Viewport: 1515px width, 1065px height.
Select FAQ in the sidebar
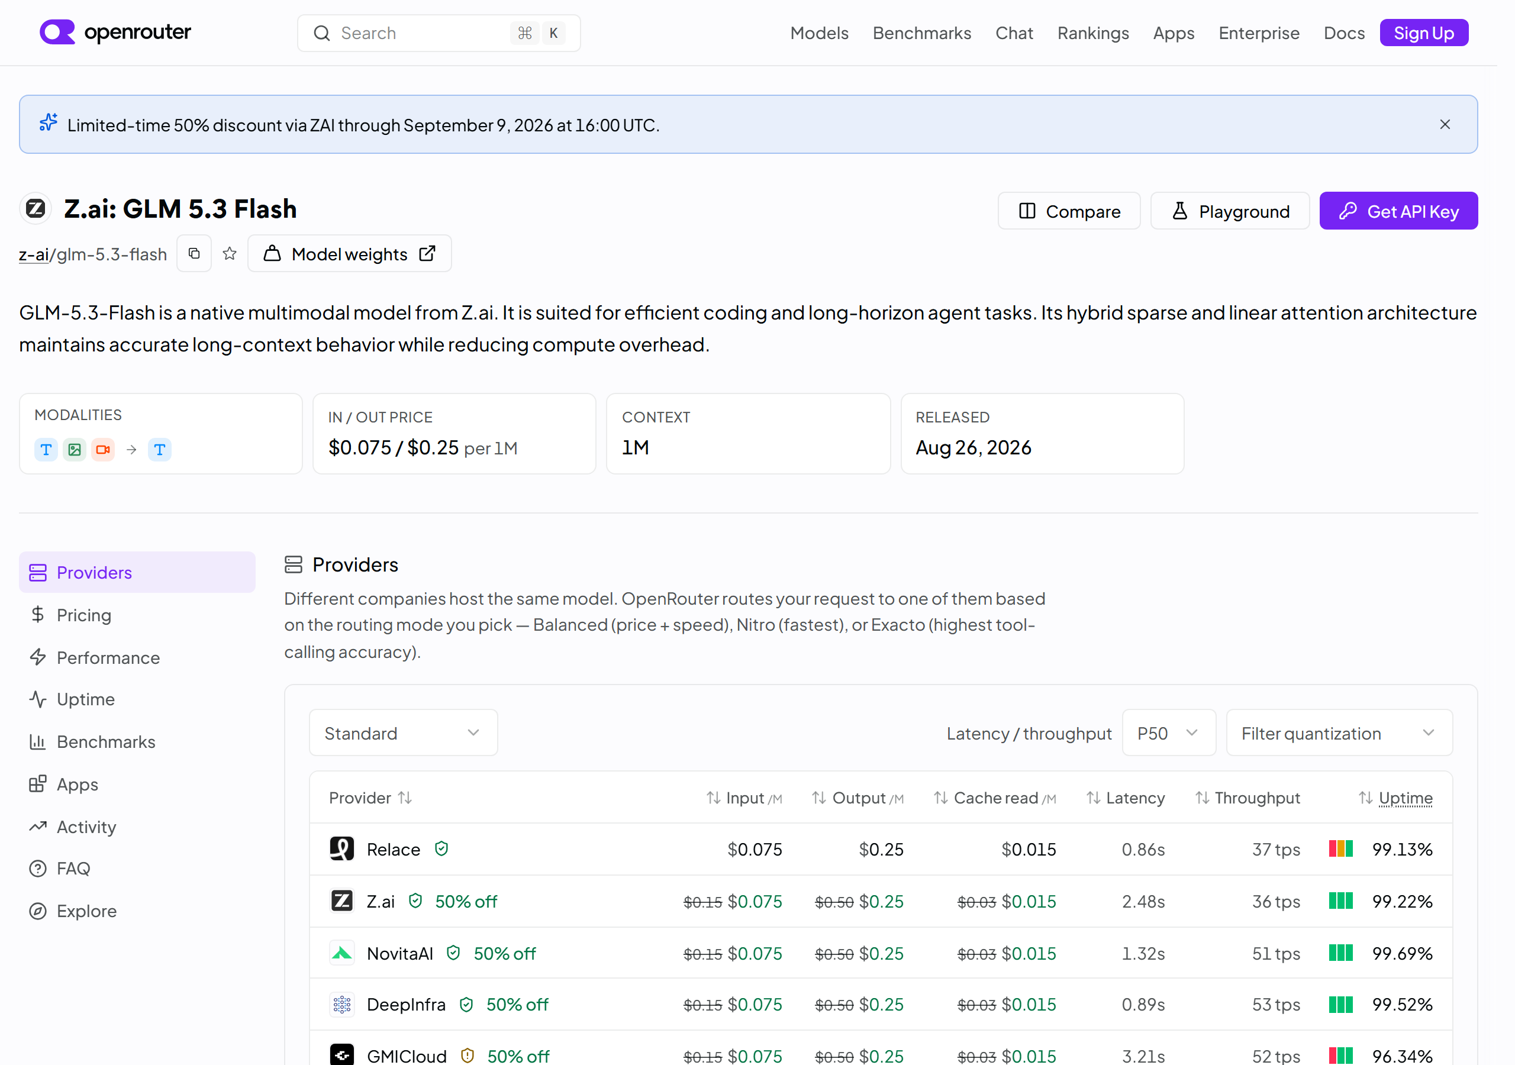click(x=137, y=869)
